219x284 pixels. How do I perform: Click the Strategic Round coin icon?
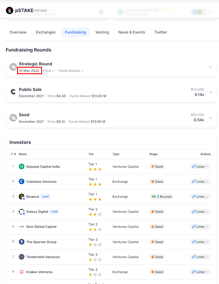point(13,67)
